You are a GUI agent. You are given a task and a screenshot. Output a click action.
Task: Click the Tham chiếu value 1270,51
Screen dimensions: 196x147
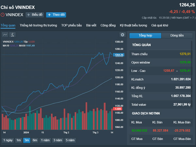pyautogui.click(x=185, y=54)
